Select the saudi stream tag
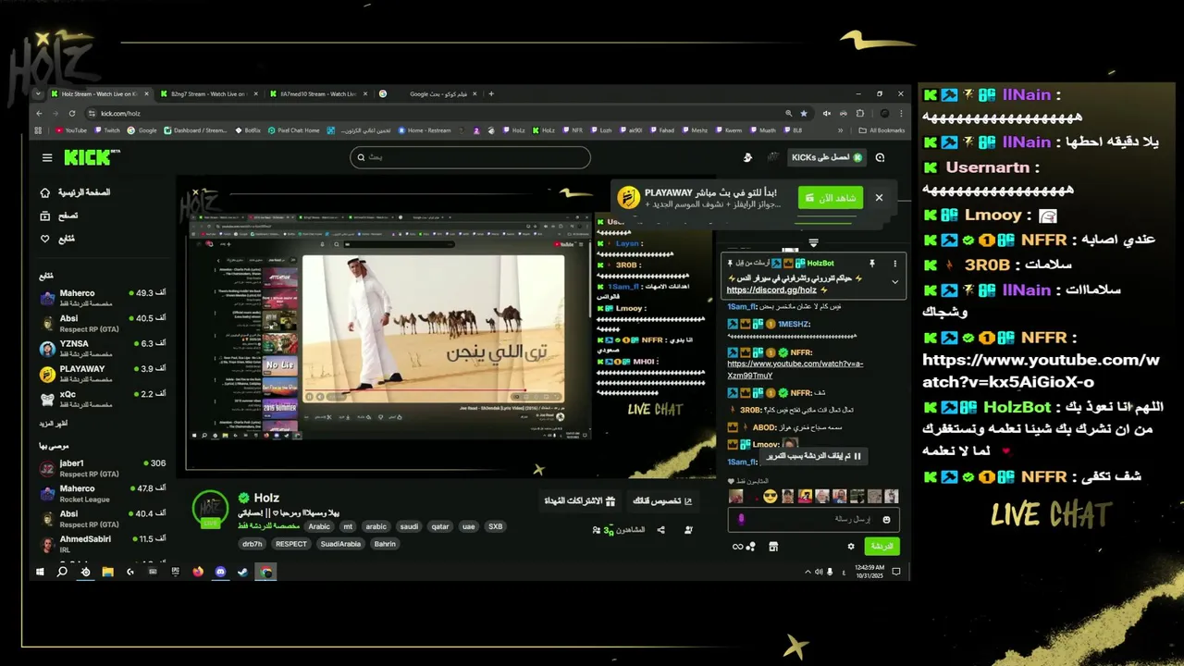 pos(409,526)
